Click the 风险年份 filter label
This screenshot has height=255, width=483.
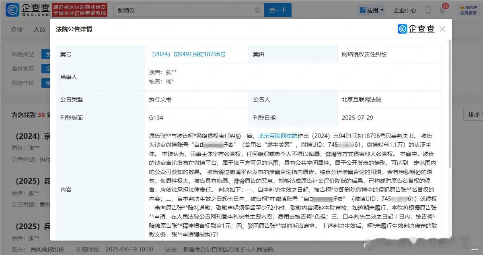click(23, 83)
